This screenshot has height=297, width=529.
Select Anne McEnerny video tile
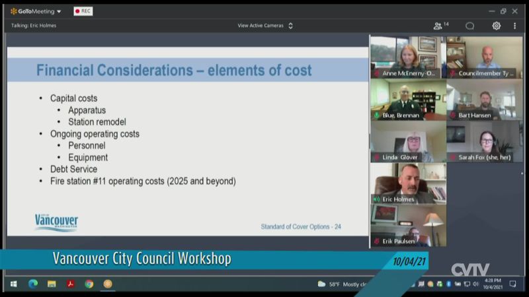click(408, 57)
